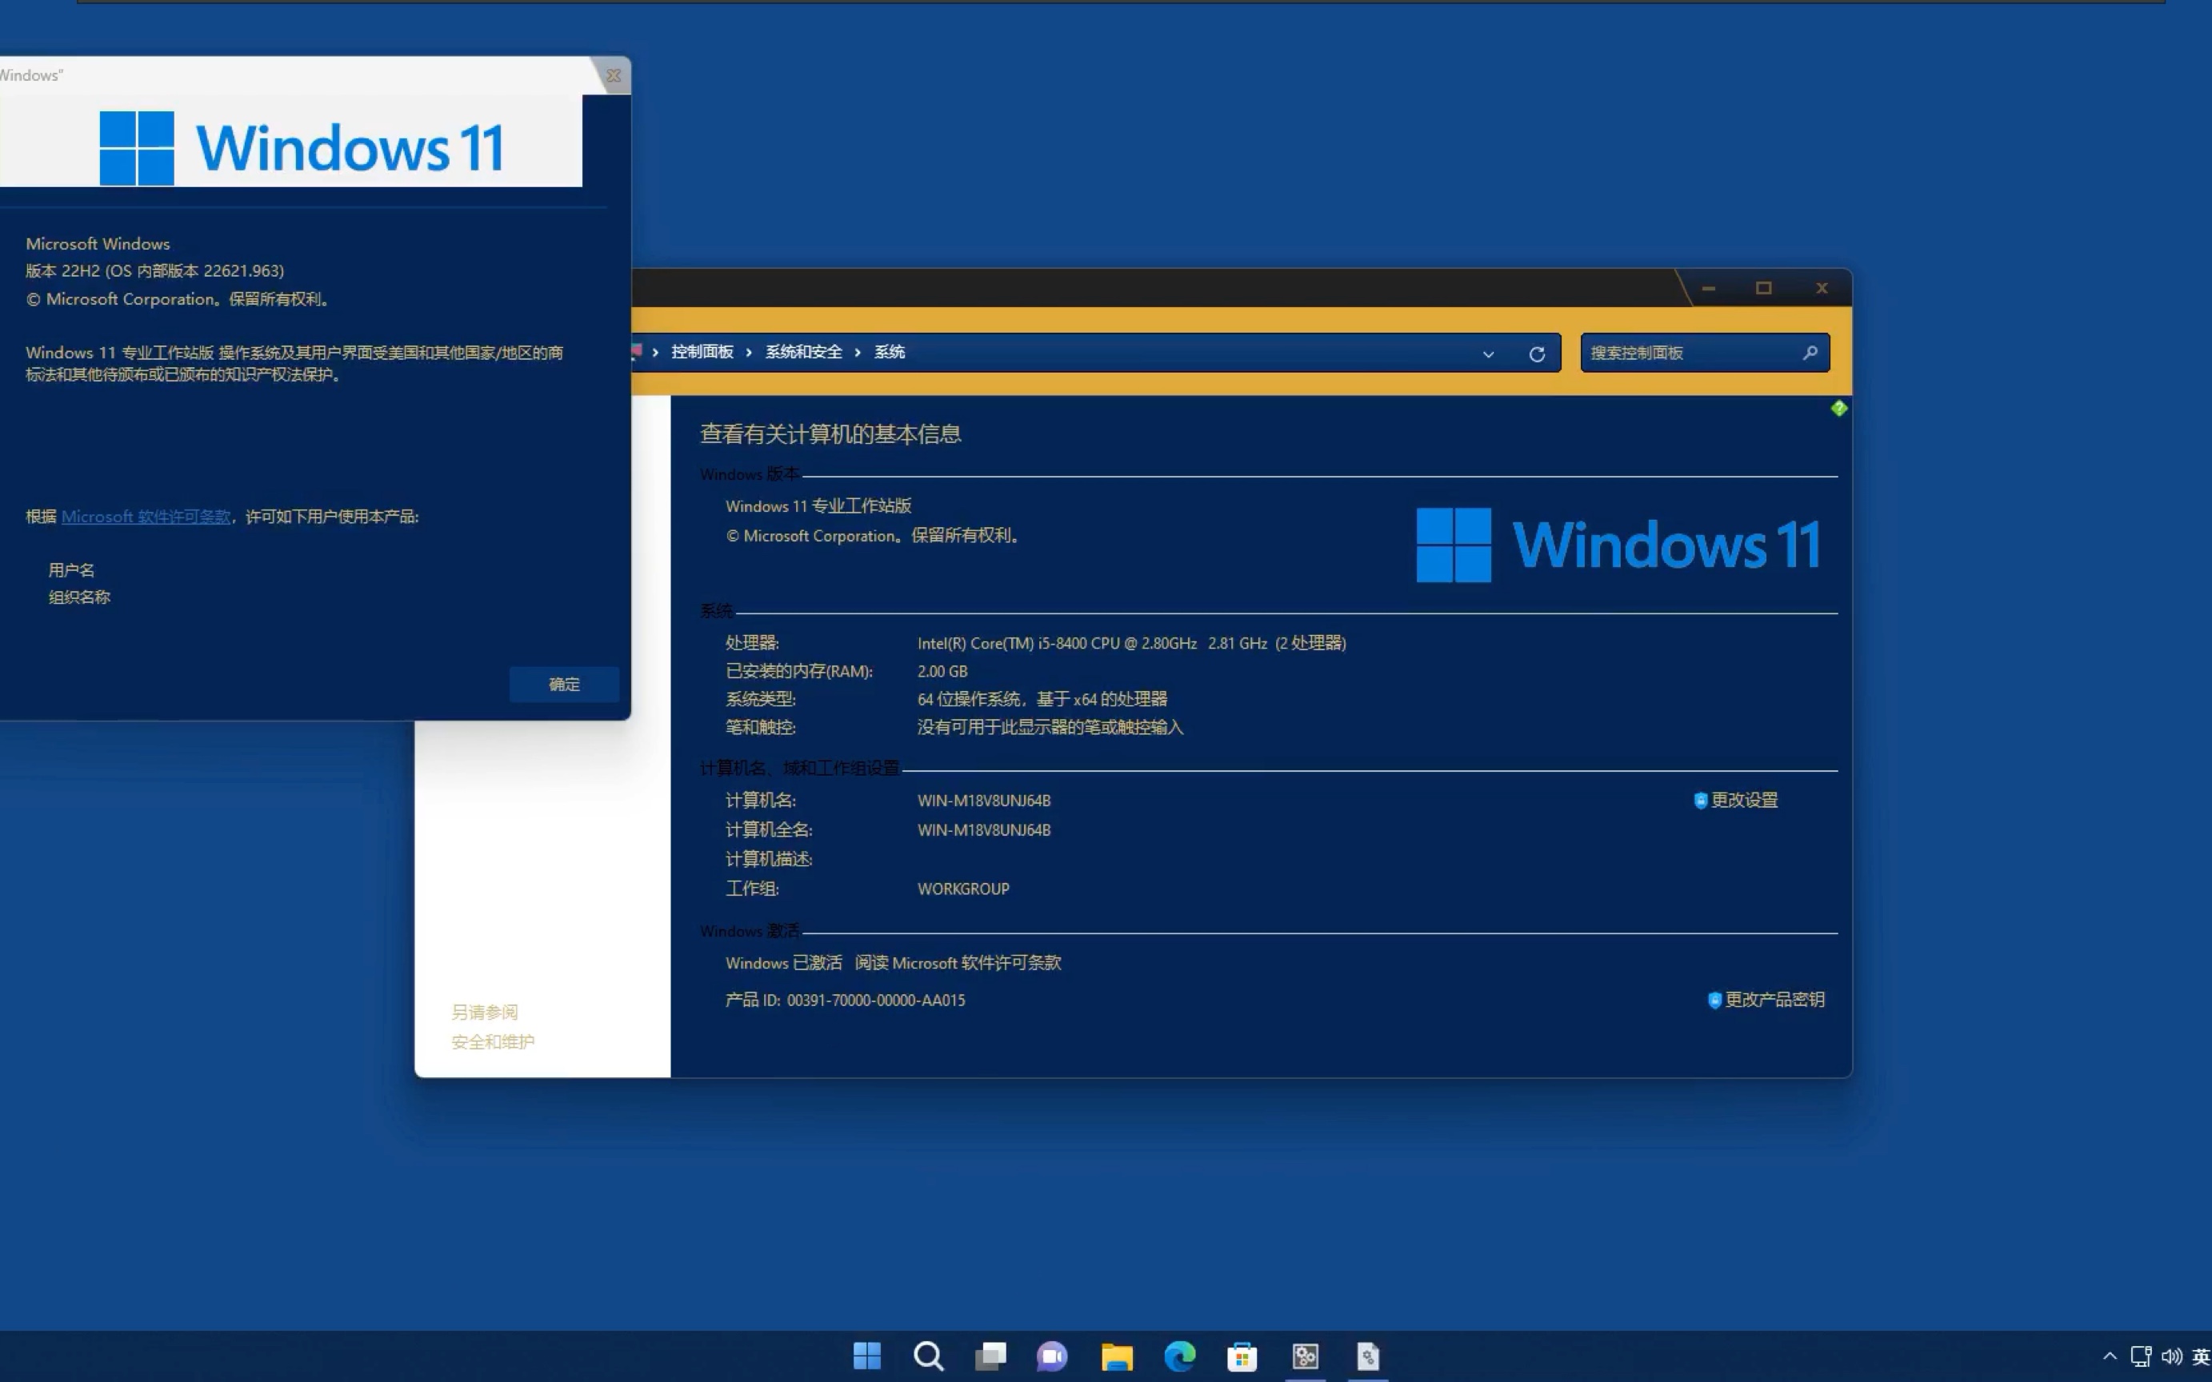
Task: Launch the Chat app from taskbar
Action: pyautogui.click(x=1052, y=1356)
